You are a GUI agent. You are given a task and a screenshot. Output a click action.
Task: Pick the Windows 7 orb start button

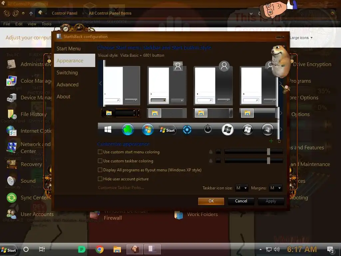coord(148,130)
